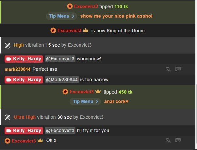The image size is (197, 150).
Task: Click the vibration icon on the Ultra High row
Action: click(x=8, y=117)
